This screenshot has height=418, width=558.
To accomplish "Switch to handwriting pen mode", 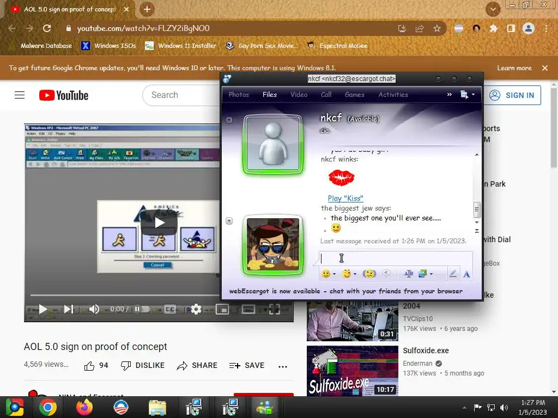I will tap(453, 274).
